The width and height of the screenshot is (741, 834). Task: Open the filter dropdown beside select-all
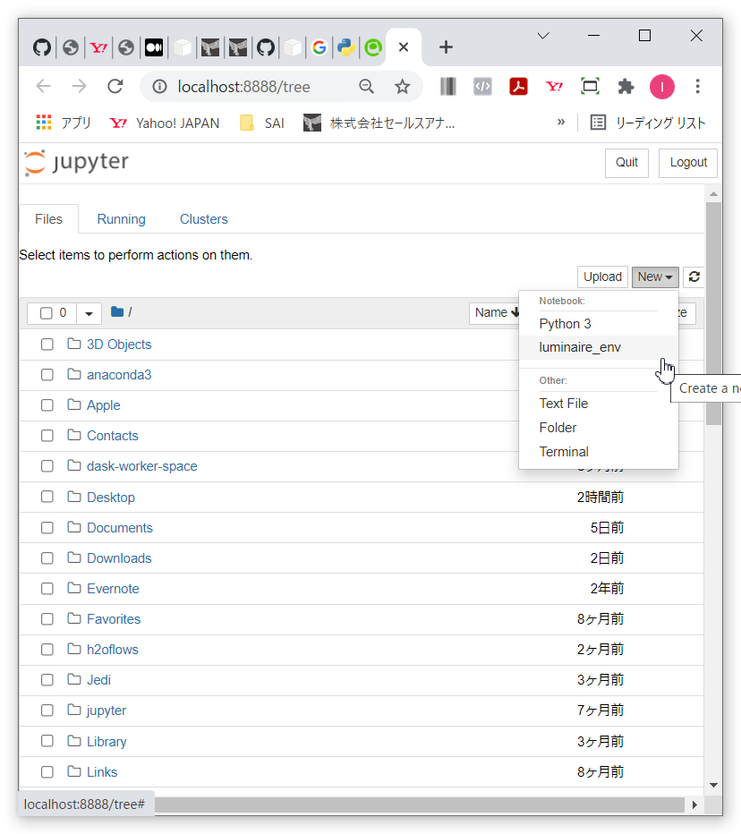88,312
